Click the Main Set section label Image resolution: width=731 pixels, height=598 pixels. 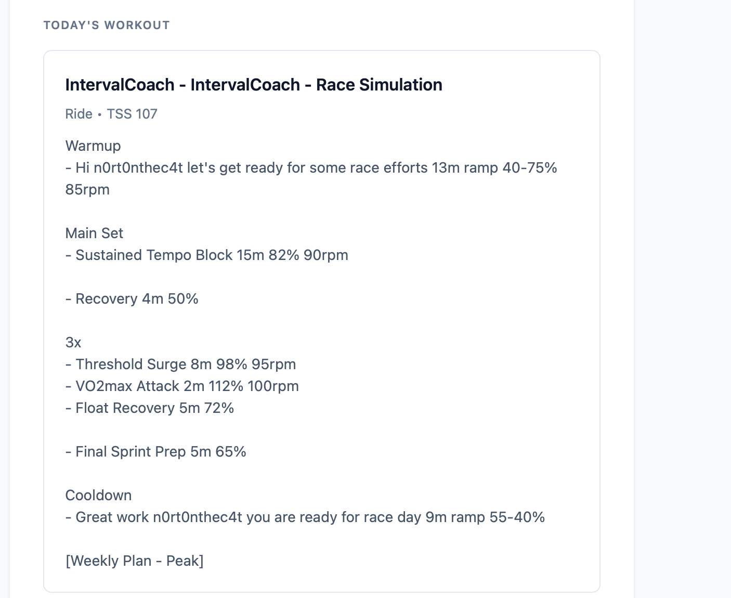94,233
